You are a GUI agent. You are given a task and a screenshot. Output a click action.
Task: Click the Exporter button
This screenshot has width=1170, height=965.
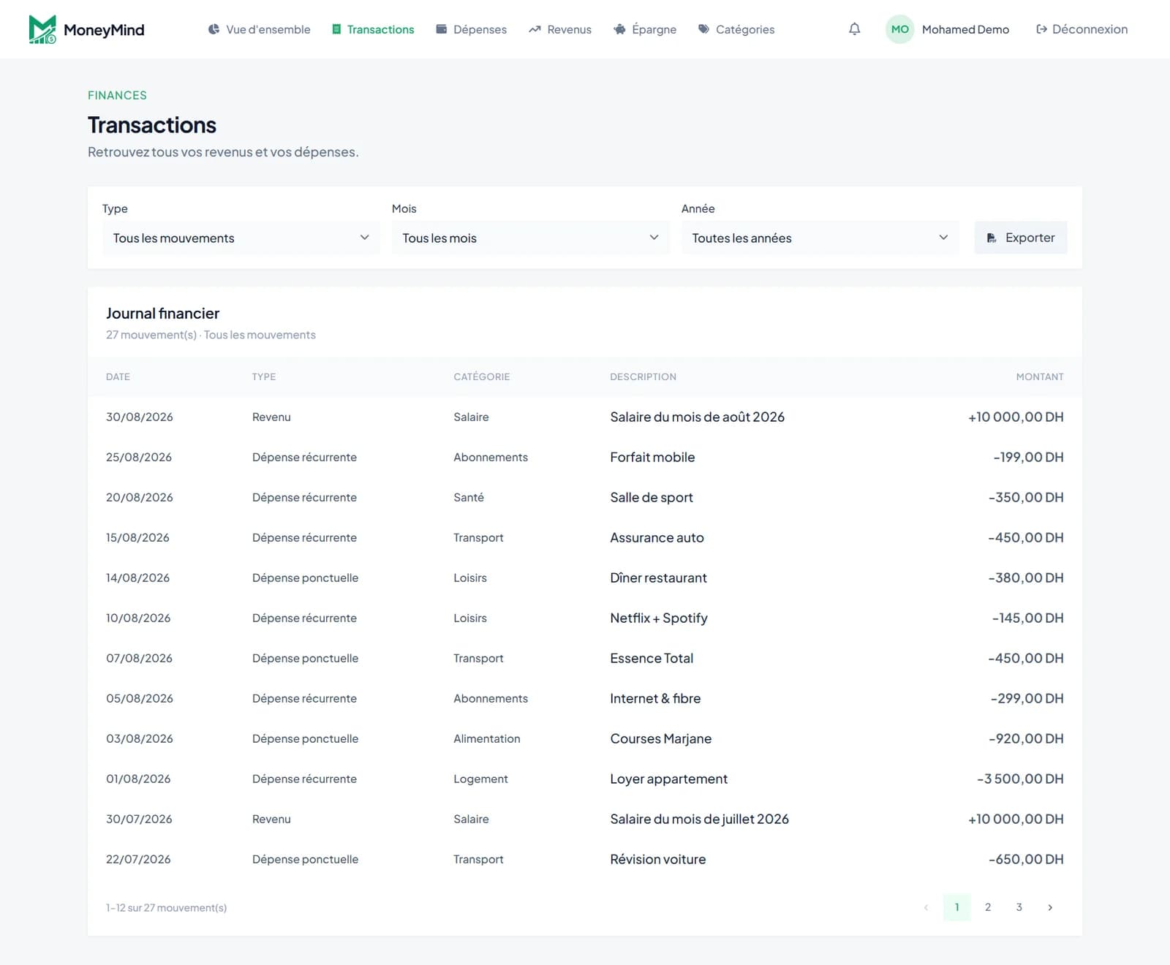click(1021, 238)
